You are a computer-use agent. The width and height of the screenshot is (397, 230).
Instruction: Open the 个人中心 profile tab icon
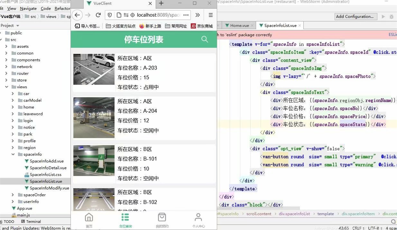pyautogui.click(x=198, y=217)
